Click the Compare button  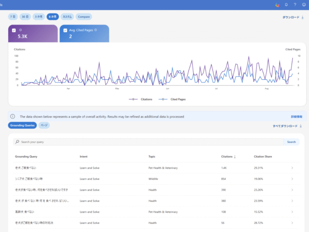coord(84,17)
